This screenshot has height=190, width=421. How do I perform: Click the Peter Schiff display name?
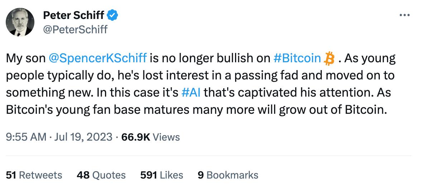coord(73,15)
